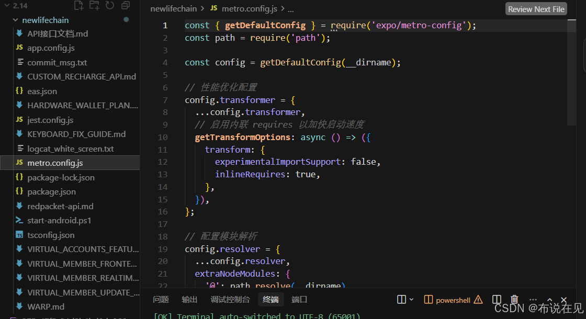Image resolution: width=586 pixels, height=319 pixels.
Task: Open CUSTOM_RECHARGE_API.md file
Action: click(x=82, y=76)
